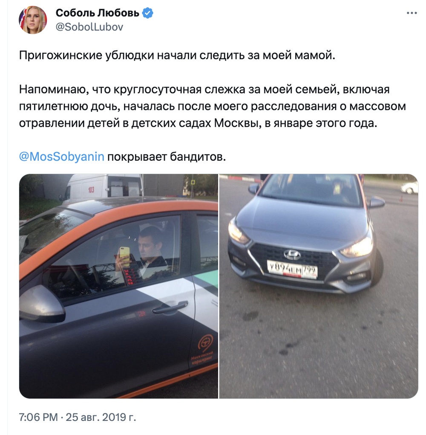Screen dimensions: 426x435
Task: Click the display name Соболь Любовь
Action: (98, 13)
